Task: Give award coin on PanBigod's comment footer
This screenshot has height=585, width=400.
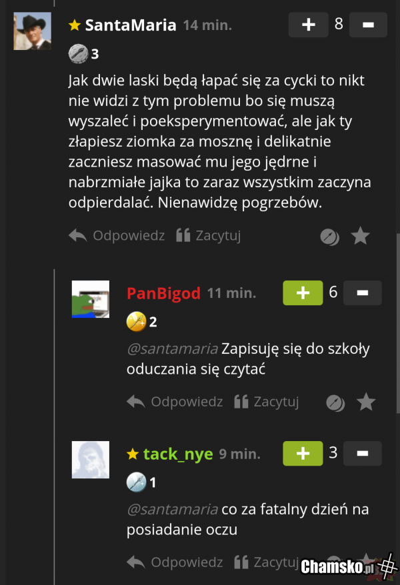Action: [335, 403]
